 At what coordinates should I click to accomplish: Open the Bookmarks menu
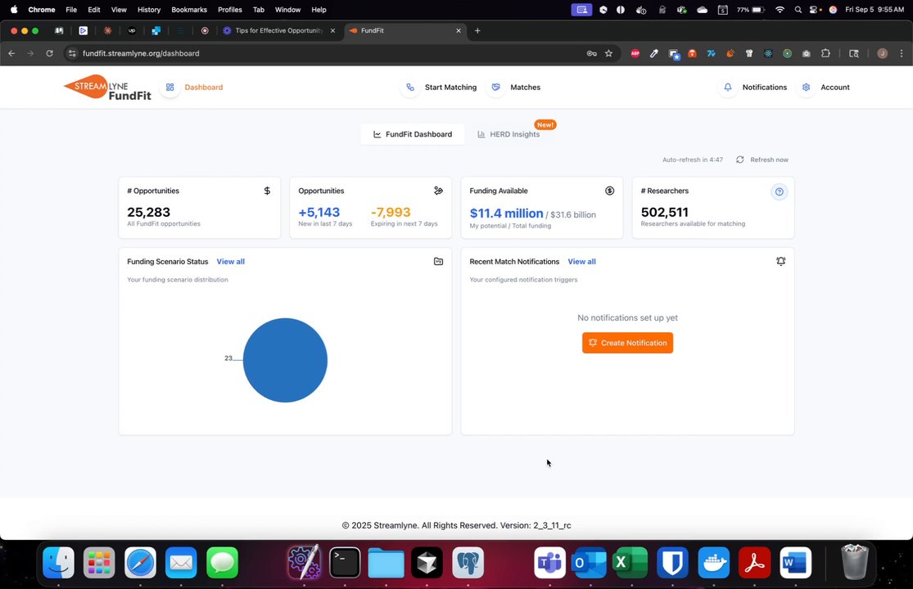[189, 10]
